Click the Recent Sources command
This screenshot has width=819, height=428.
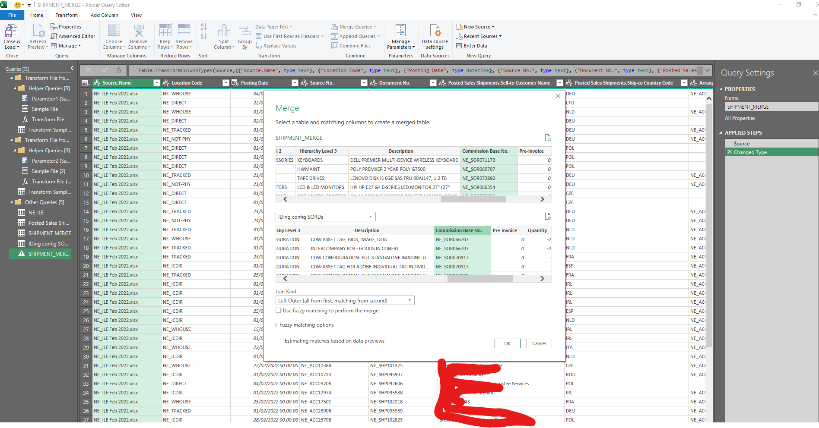479,36
